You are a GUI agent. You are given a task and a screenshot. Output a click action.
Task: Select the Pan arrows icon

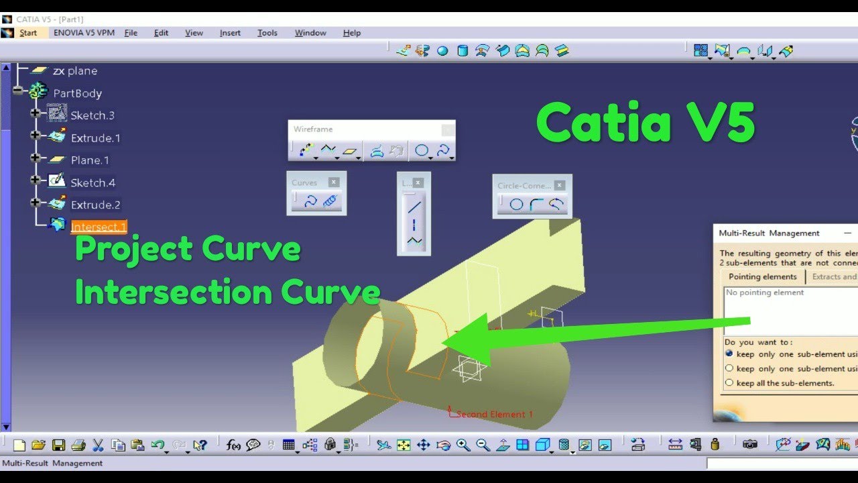coord(424,445)
